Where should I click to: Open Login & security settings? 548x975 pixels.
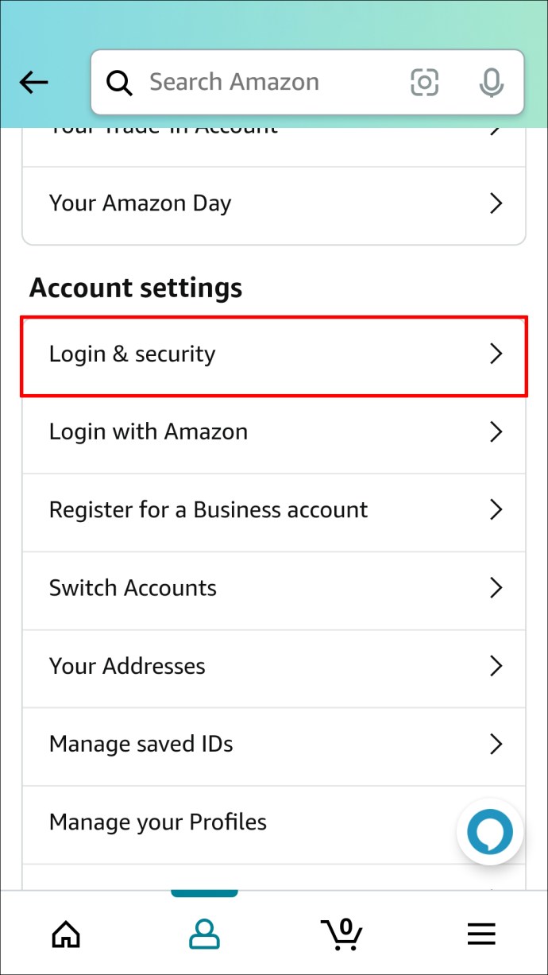pyautogui.click(x=274, y=354)
